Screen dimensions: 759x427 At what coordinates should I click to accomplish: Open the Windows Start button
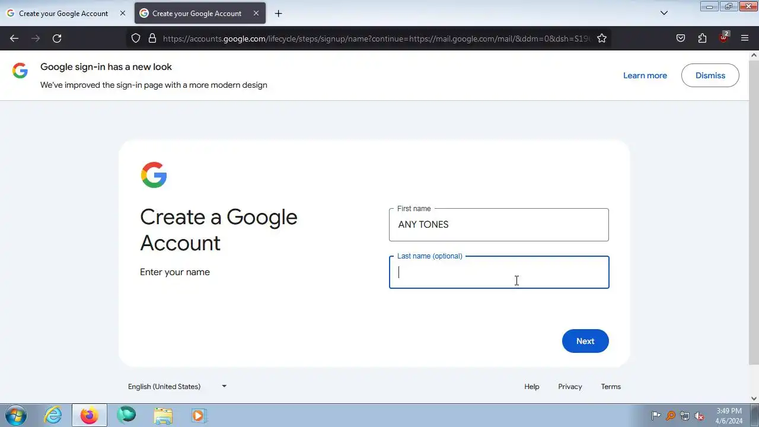pos(15,415)
